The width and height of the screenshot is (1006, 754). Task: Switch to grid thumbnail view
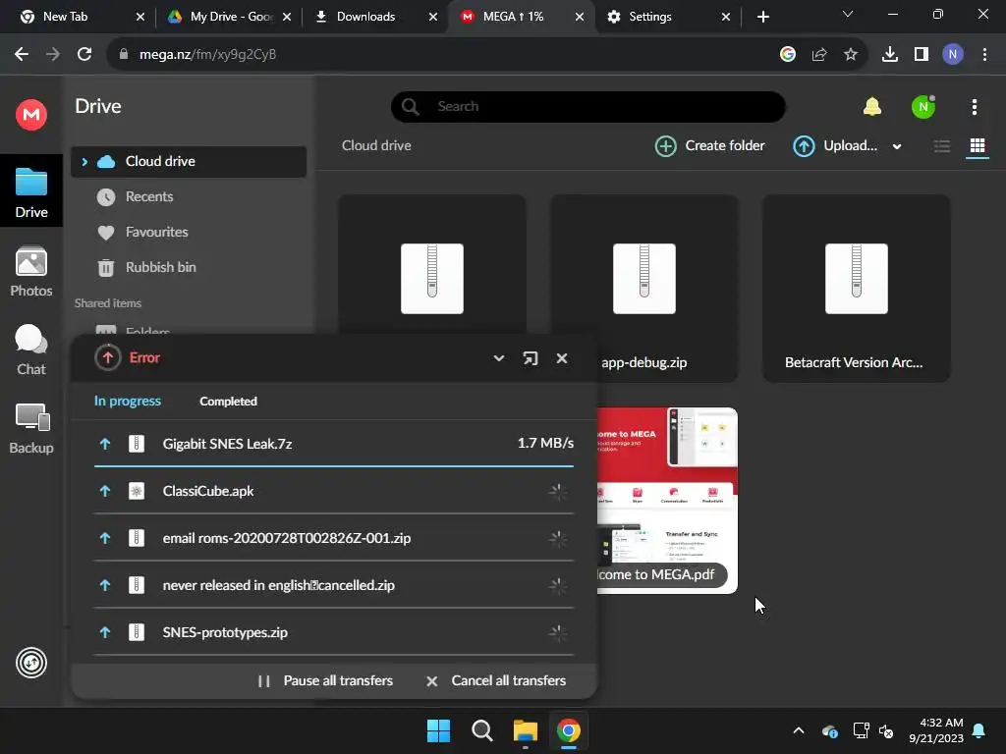point(978,146)
